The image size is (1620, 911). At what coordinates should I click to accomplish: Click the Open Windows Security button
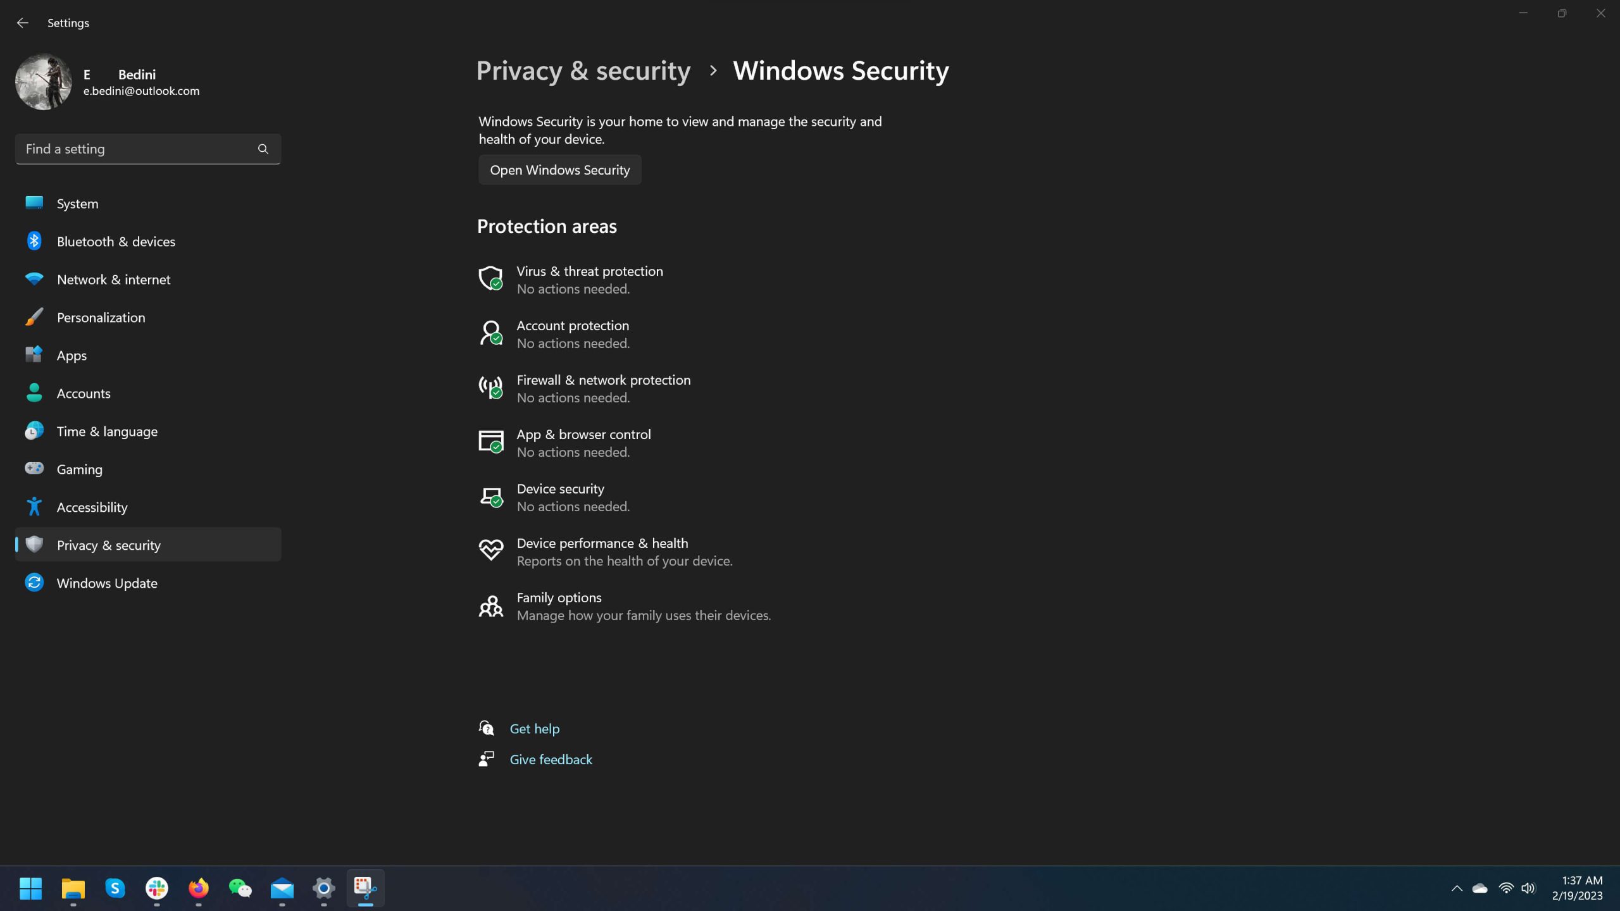(559, 170)
